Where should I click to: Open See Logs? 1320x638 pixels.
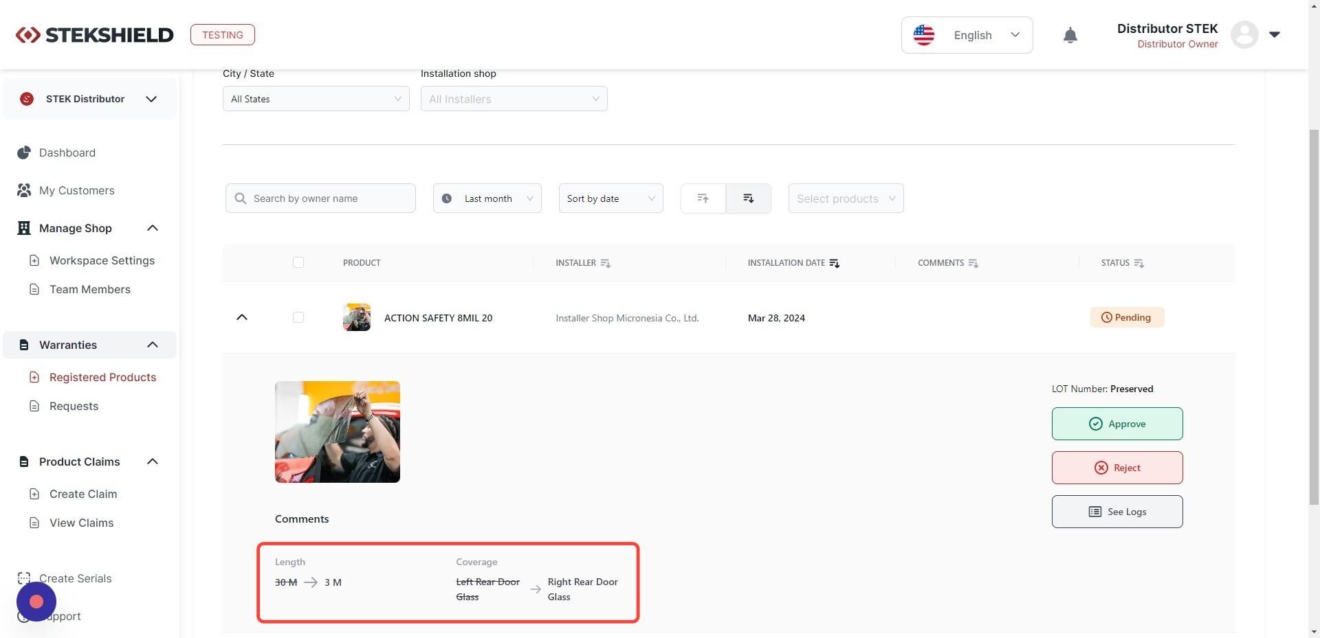pyautogui.click(x=1117, y=512)
